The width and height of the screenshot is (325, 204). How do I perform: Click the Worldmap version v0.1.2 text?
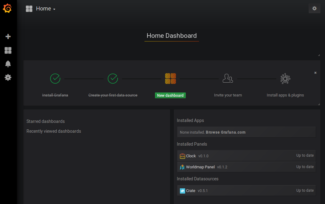[222, 167]
